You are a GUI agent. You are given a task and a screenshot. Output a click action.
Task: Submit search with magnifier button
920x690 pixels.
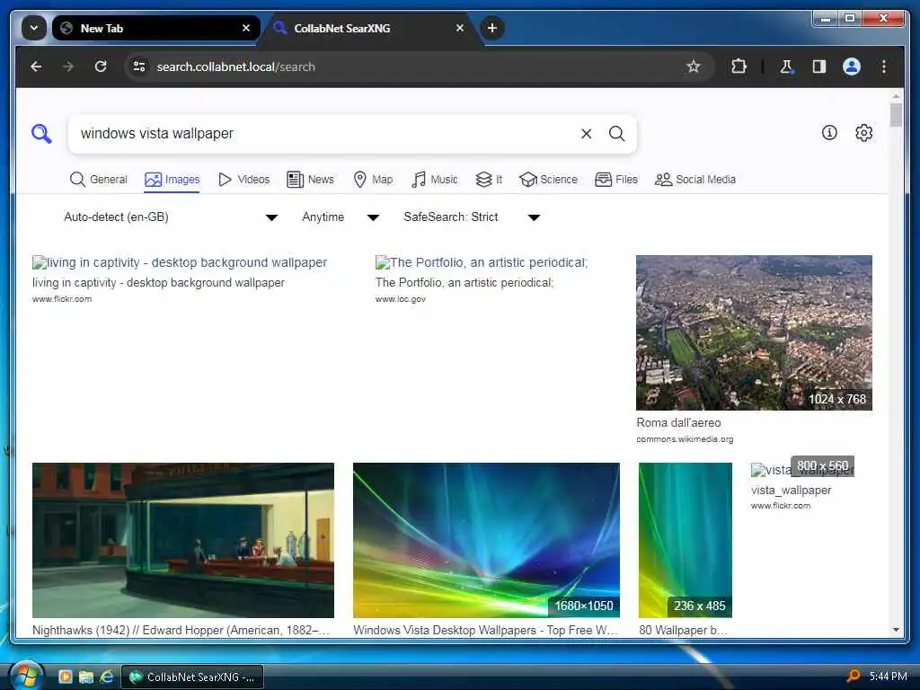pyautogui.click(x=616, y=134)
